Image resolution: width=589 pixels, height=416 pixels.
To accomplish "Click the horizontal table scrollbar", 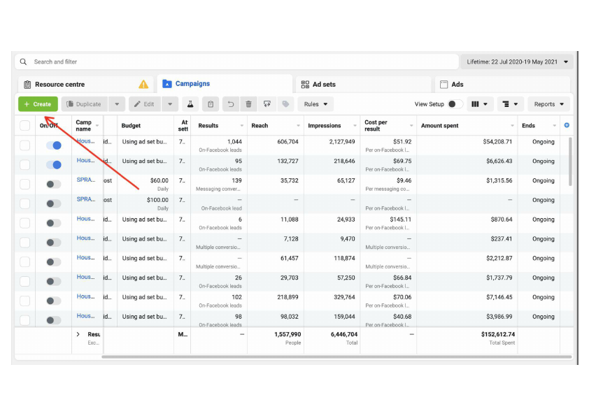I will coord(336,357).
